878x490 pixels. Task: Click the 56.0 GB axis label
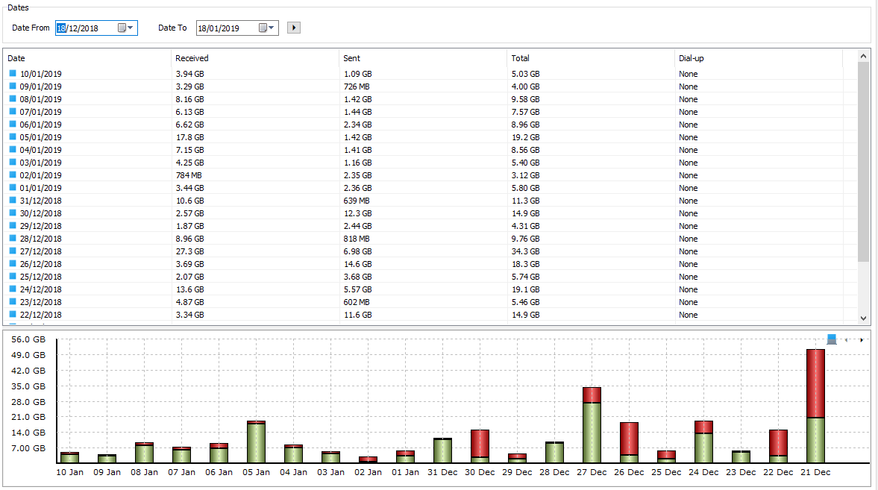[28, 339]
